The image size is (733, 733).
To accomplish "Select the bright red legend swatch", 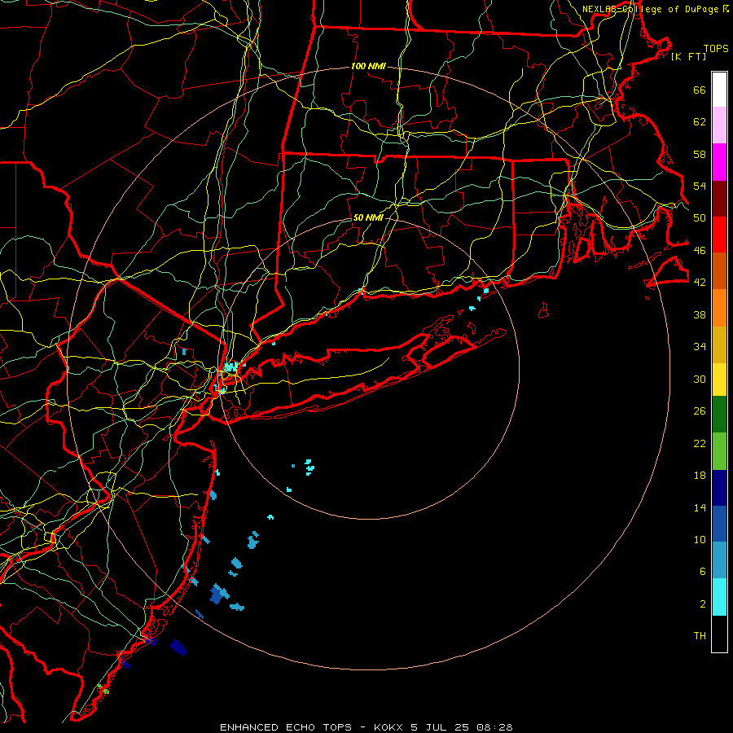I will (719, 235).
